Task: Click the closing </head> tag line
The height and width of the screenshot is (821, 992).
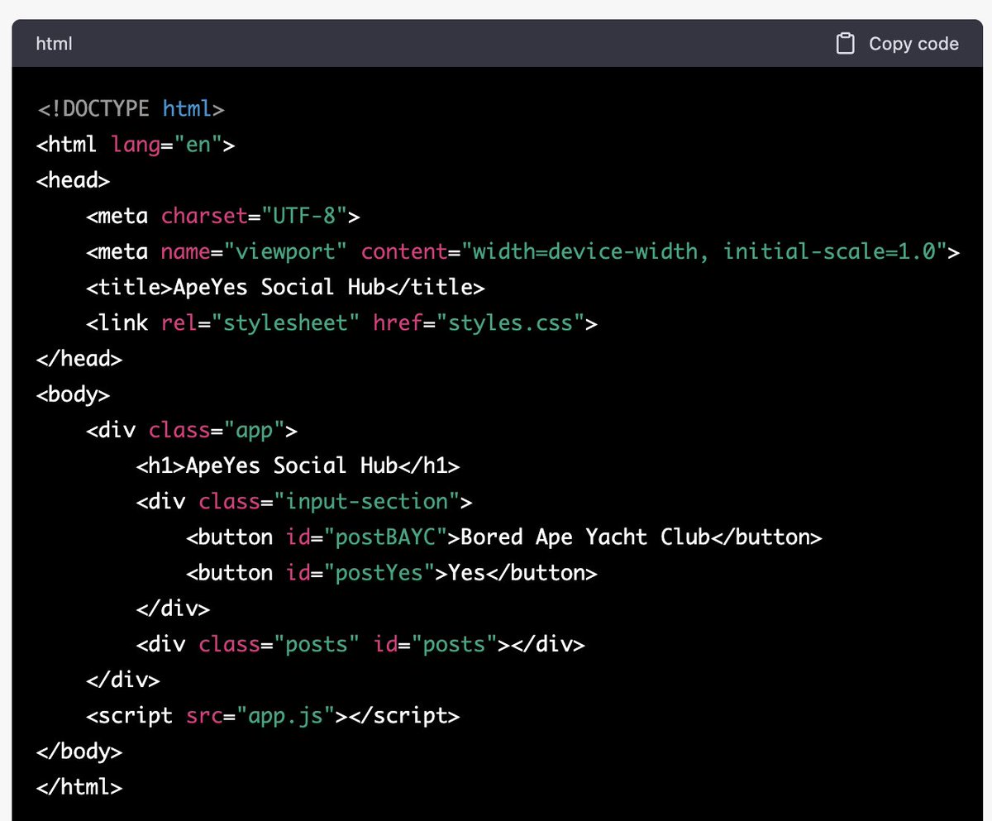Action: 79,358
